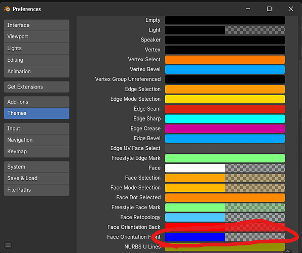302x253 pixels.
Task: Change the Face Mode Selection swatch
Action: [225, 188]
